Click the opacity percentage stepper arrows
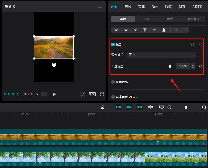This screenshot has width=208, height=168. [x=193, y=66]
